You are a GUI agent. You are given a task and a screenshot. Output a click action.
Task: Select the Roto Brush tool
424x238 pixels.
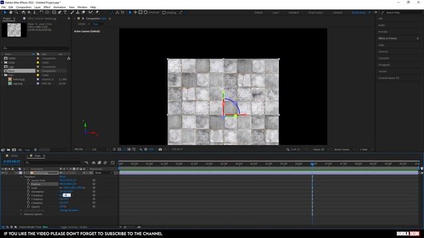[x=90, y=13]
